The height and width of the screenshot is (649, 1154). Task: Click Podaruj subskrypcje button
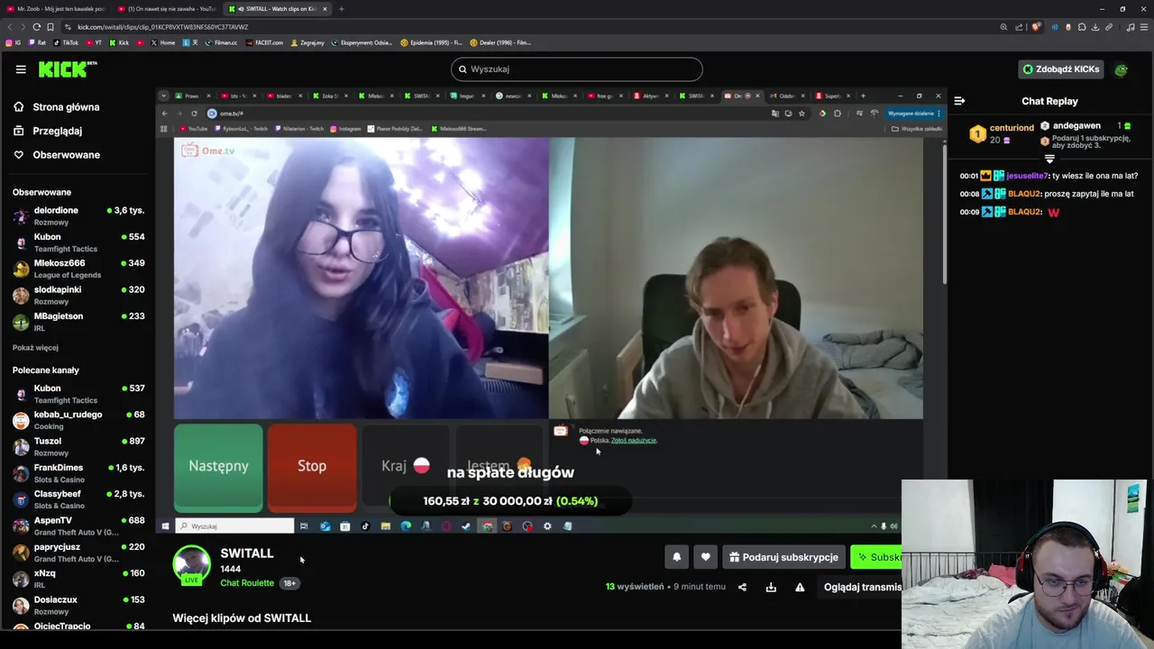point(783,557)
